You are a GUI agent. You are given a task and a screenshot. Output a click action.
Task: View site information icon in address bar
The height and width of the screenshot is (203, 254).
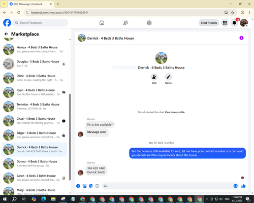27,12
